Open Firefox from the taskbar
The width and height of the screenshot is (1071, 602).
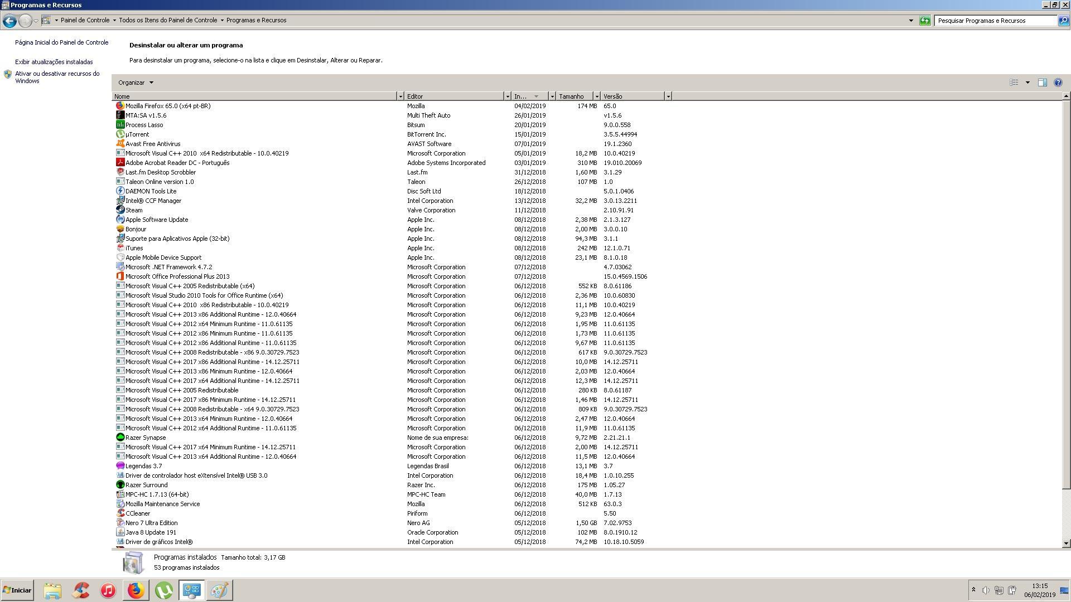[136, 590]
